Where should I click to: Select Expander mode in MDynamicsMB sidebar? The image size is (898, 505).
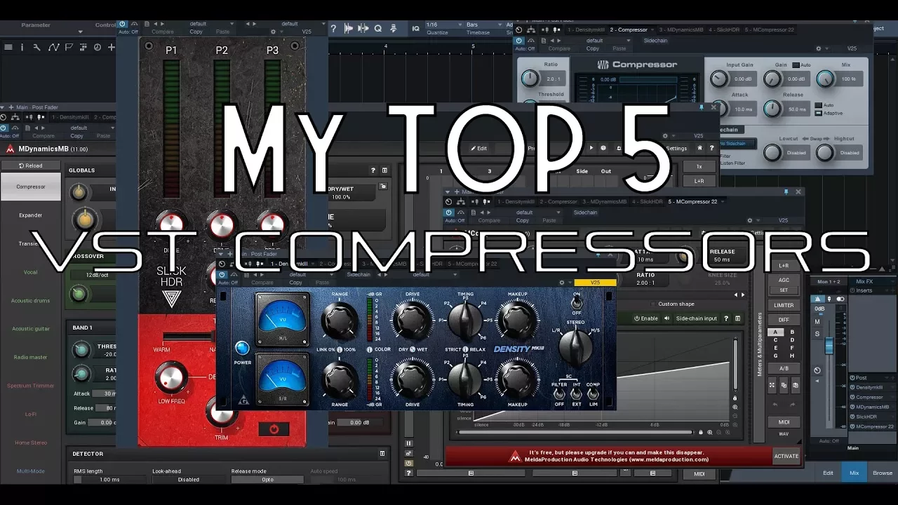31,215
